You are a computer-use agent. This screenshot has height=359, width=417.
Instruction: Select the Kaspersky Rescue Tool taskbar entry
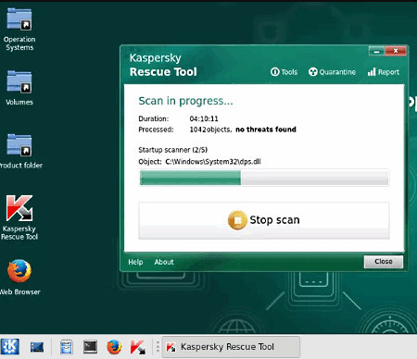231,347
